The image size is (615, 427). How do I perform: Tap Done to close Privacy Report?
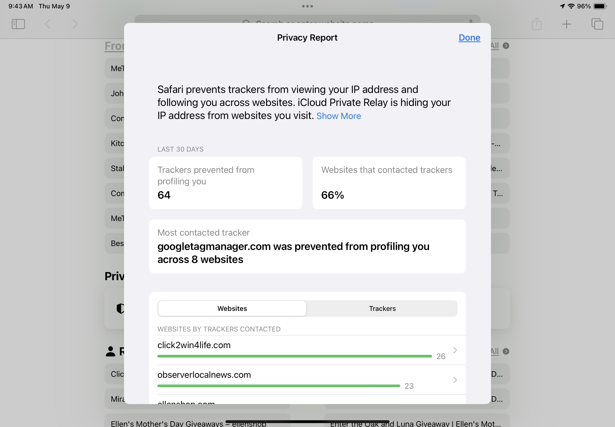(x=469, y=37)
